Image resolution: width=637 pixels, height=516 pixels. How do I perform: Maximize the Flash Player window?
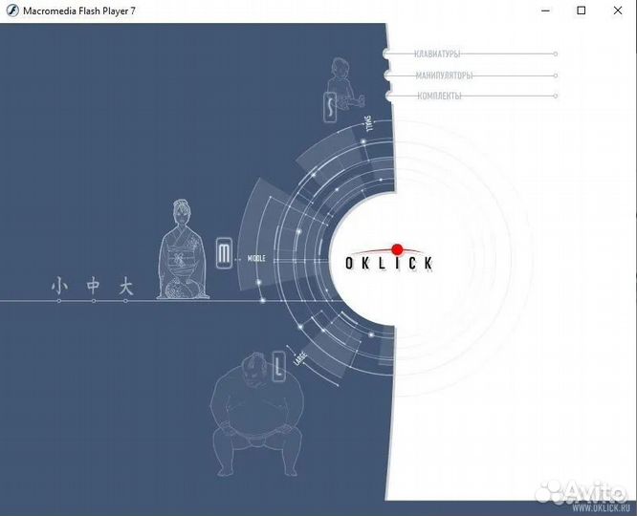pyautogui.click(x=581, y=11)
